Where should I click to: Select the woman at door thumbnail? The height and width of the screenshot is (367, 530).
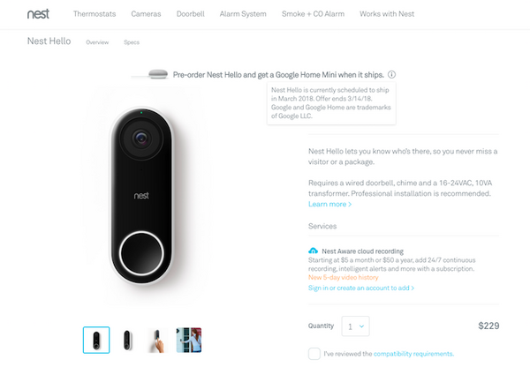189,340
